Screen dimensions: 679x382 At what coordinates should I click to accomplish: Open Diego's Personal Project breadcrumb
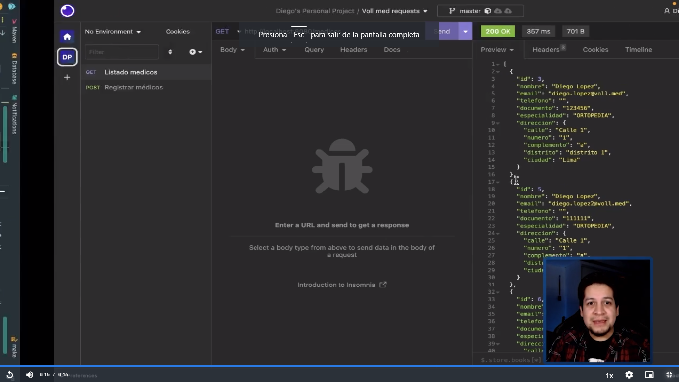316,11
